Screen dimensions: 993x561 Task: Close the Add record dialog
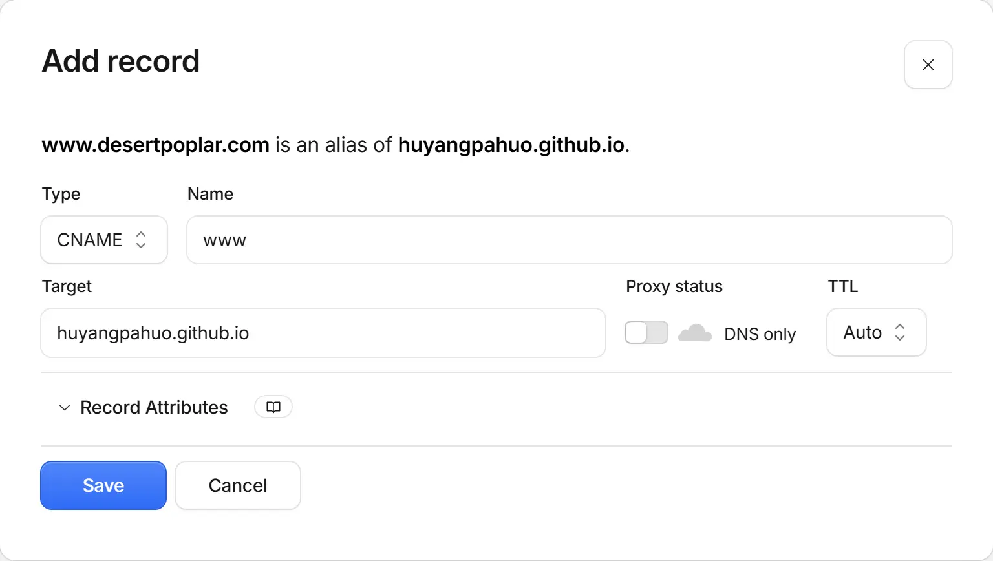[x=928, y=65]
